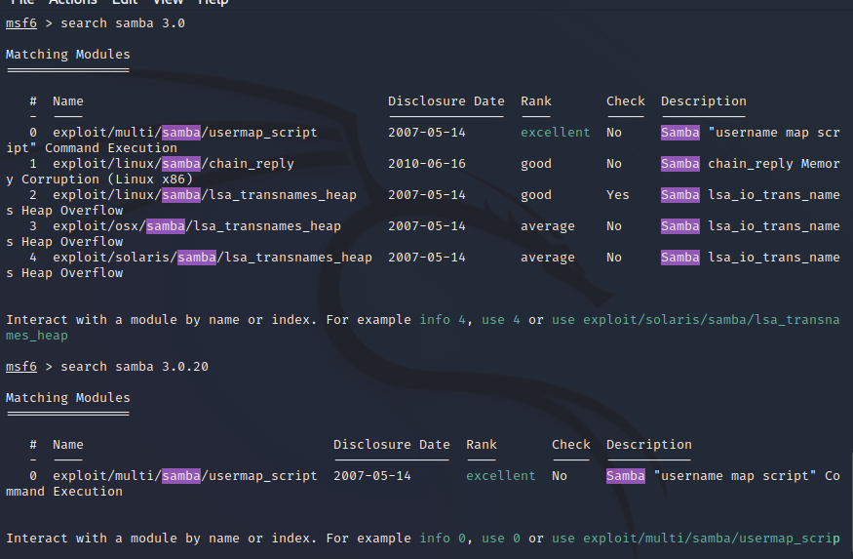Click the 'use 0' example command

(500, 539)
